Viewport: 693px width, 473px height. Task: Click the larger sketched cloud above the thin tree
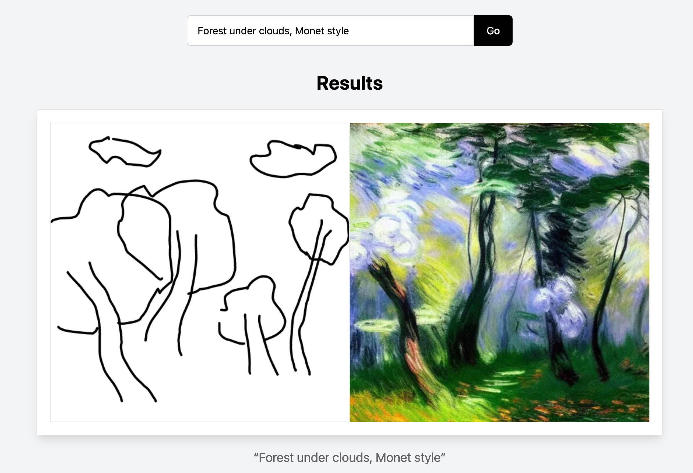coord(293,159)
